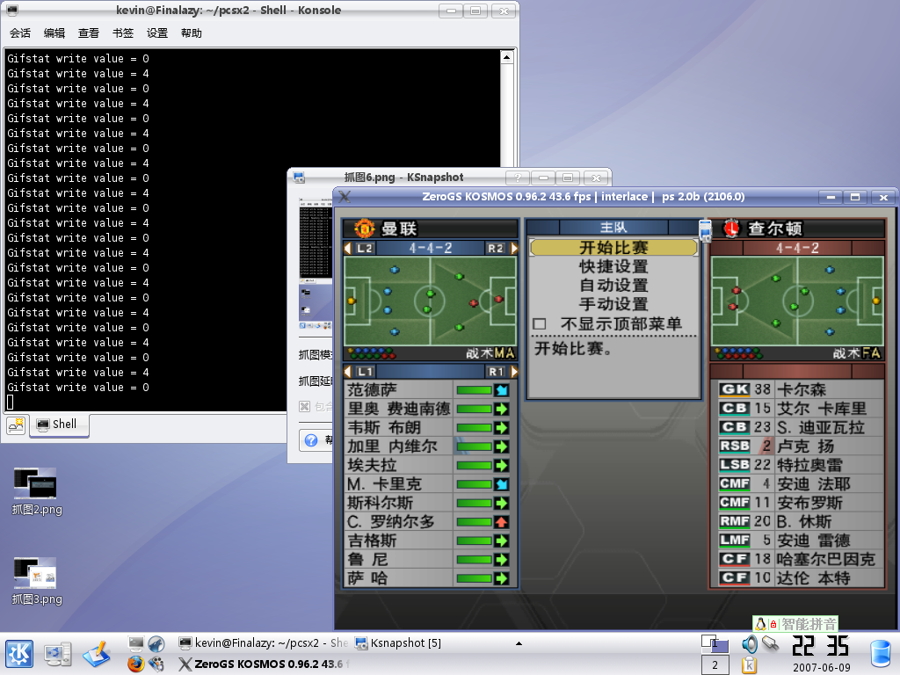Screen dimensions: 900x675
Task: Click the red condition arrow for C. 罗纳尔多
Action: click(501, 522)
